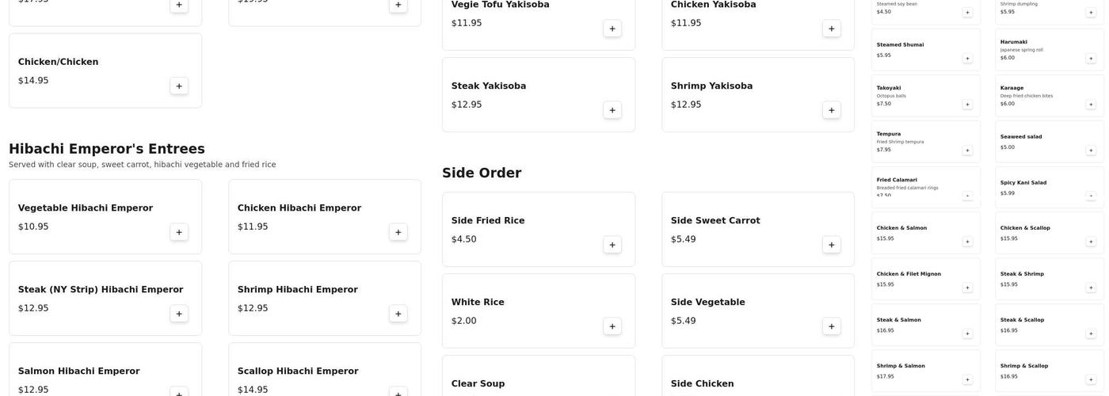Click the White Rice plus button

pos(612,326)
